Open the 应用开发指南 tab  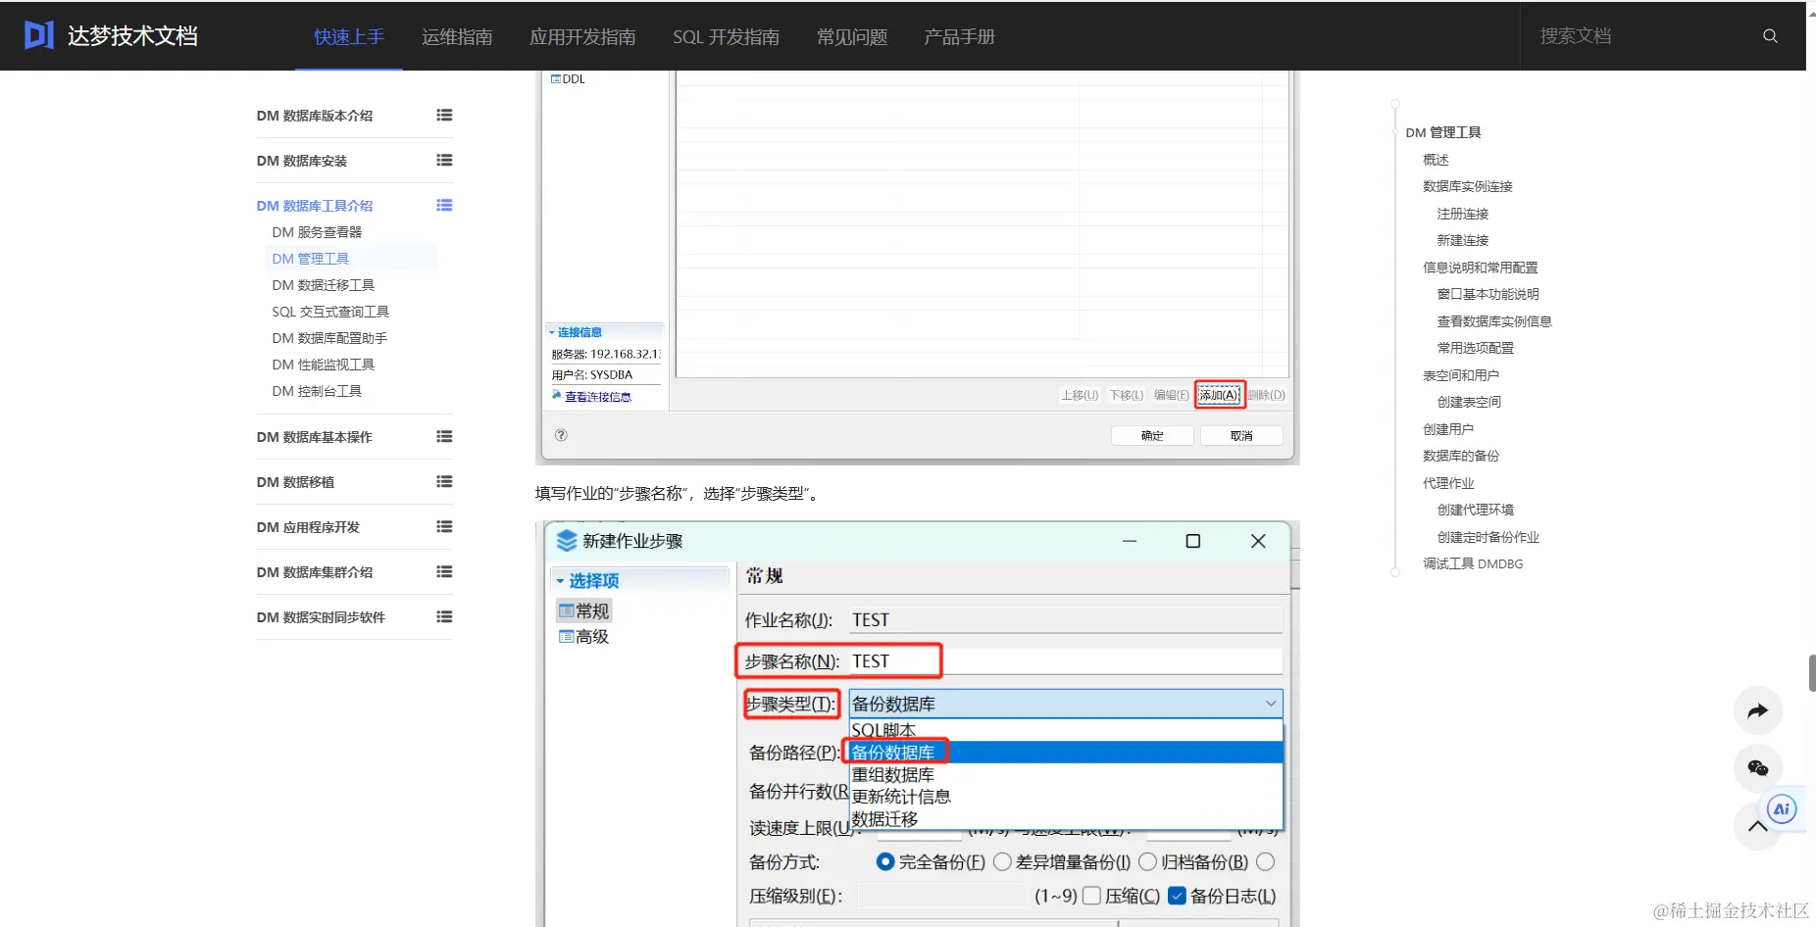click(x=582, y=36)
